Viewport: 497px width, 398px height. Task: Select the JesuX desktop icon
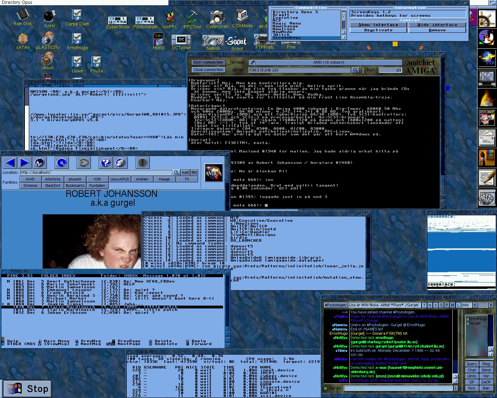pyautogui.click(x=47, y=61)
